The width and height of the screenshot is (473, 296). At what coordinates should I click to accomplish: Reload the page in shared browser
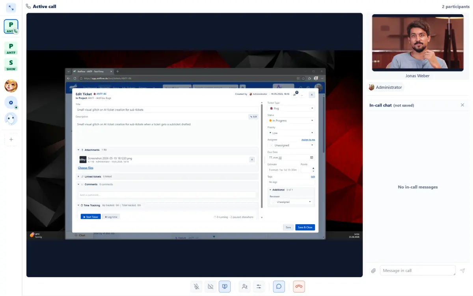coord(74,78)
